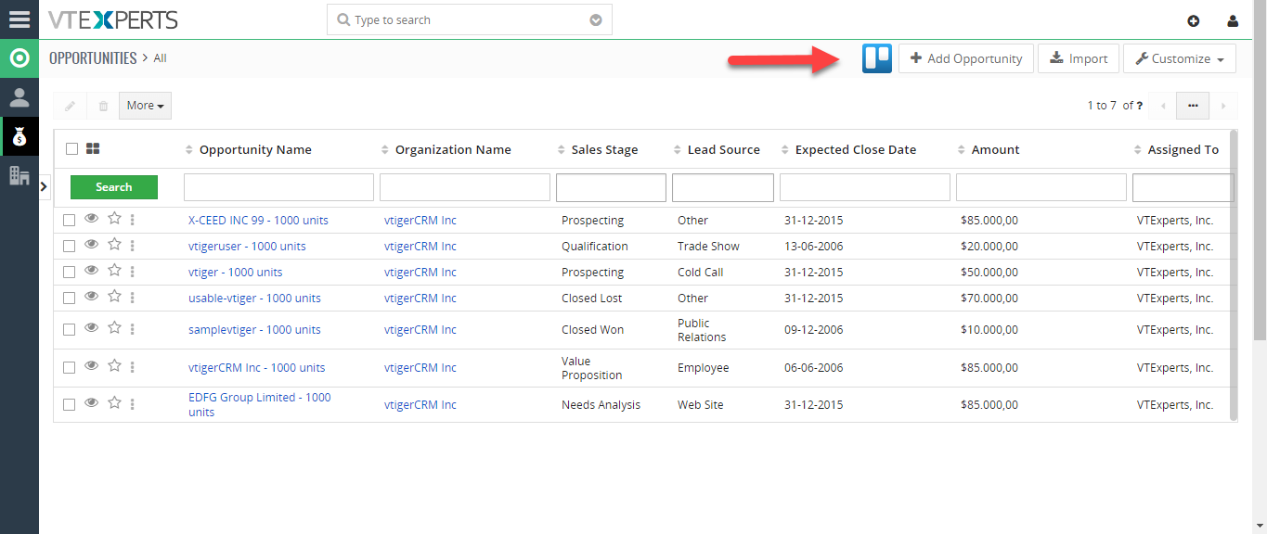Click the VTExperts logo
The image size is (1267, 534).
click(x=113, y=19)
